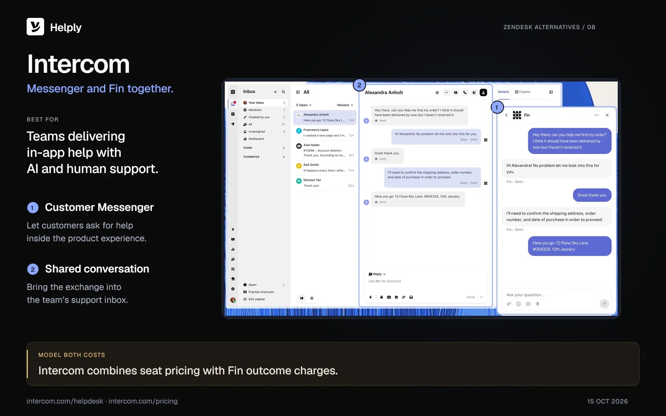Select Created by you in sidebar

pos(265,117)
